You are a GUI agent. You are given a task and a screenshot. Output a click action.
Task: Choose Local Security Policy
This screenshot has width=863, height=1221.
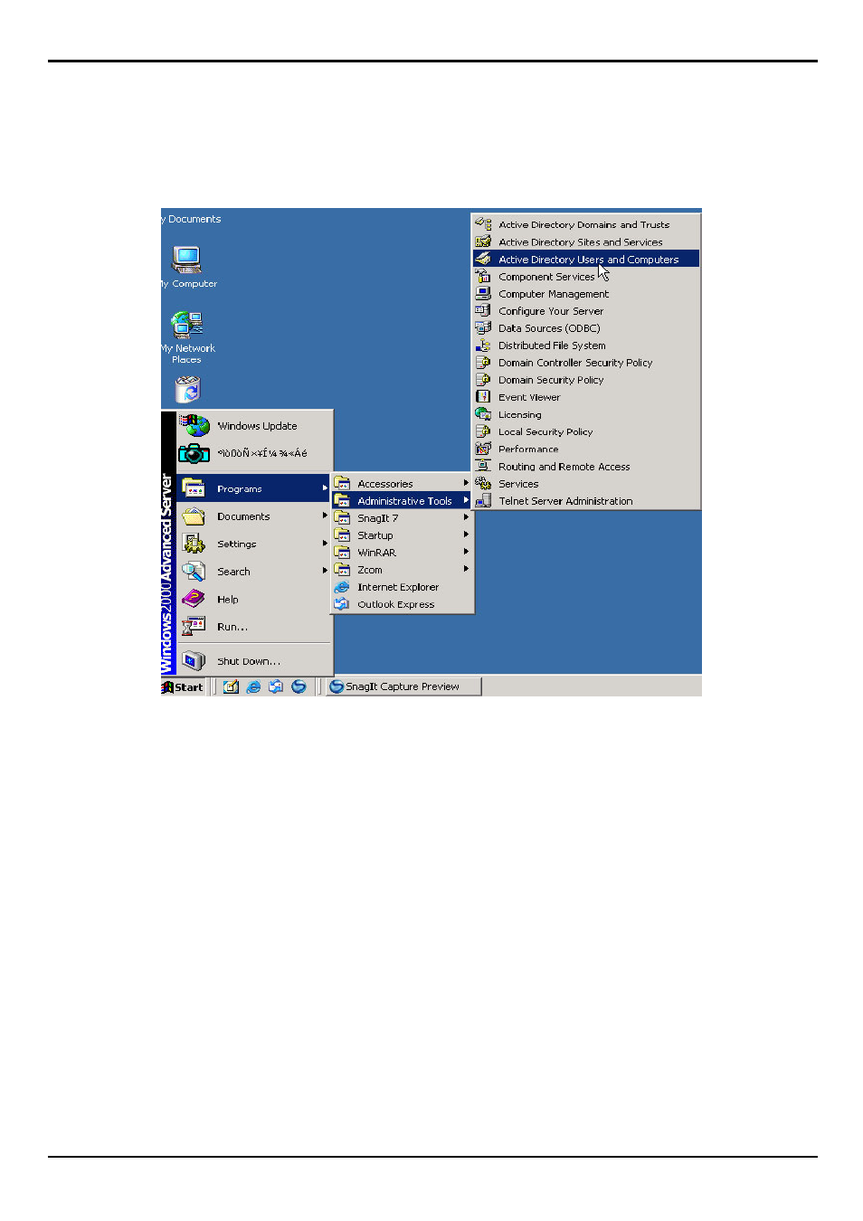click(x=586, y=431)
